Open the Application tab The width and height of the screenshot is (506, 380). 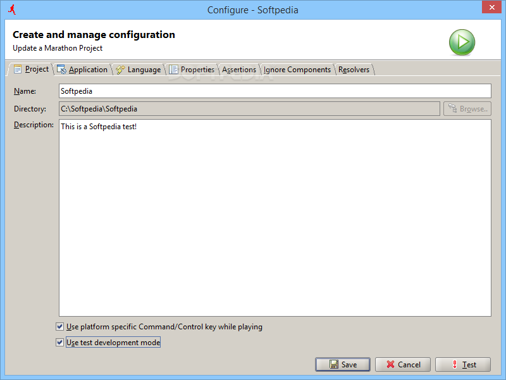(x=82, y=70)
